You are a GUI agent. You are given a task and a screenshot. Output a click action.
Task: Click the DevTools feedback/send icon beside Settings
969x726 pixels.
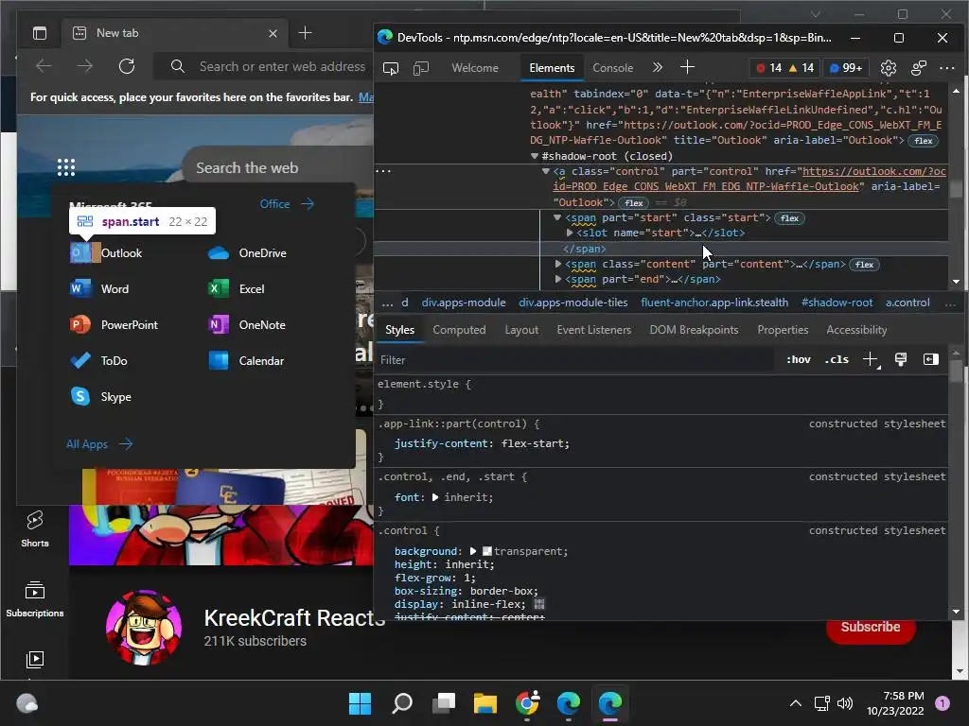coord(919,68)
